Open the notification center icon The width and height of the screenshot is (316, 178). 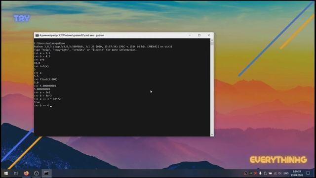pos(308,173)
